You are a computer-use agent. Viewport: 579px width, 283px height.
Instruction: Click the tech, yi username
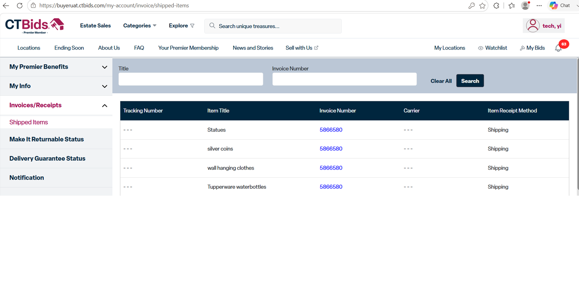pos(552,26)
